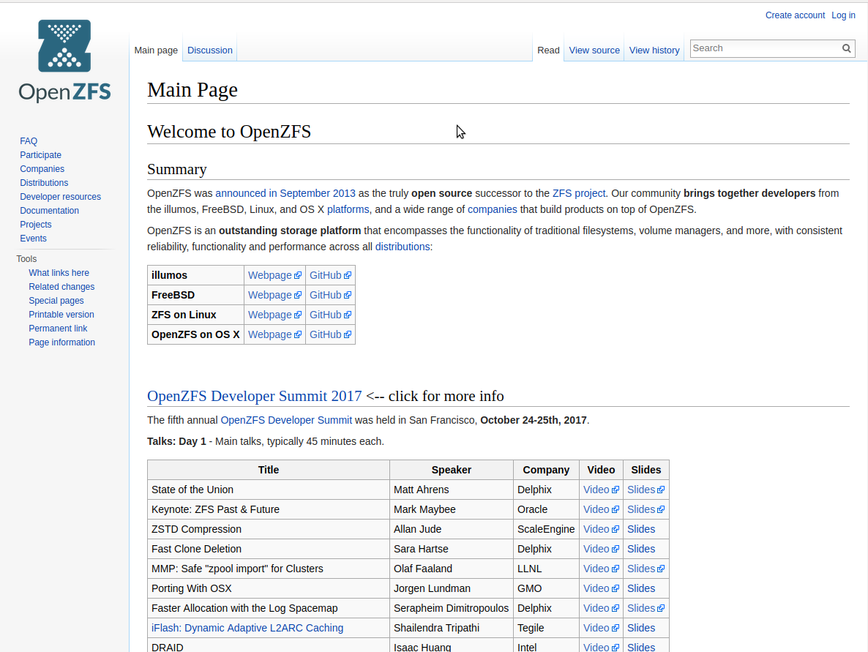868x652 pixels.
Task: Watch the ZSTD Compression video
Action: click(601, 529)
